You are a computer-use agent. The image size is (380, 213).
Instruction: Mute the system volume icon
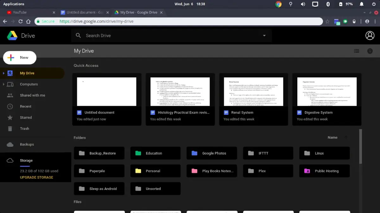pos(303,4)
